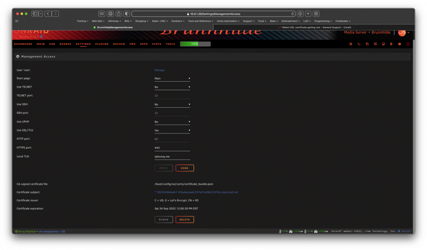
Task: Open the Use SSH dropdown
Action: pos(172,104)
